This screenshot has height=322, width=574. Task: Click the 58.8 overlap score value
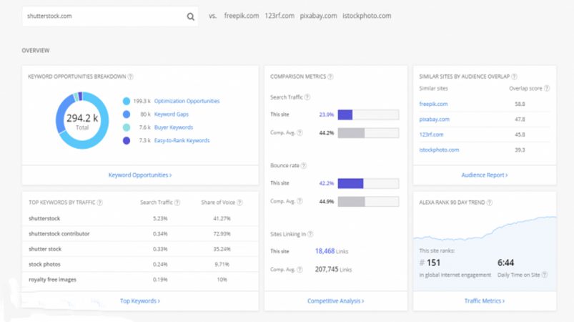pos(520,104)
